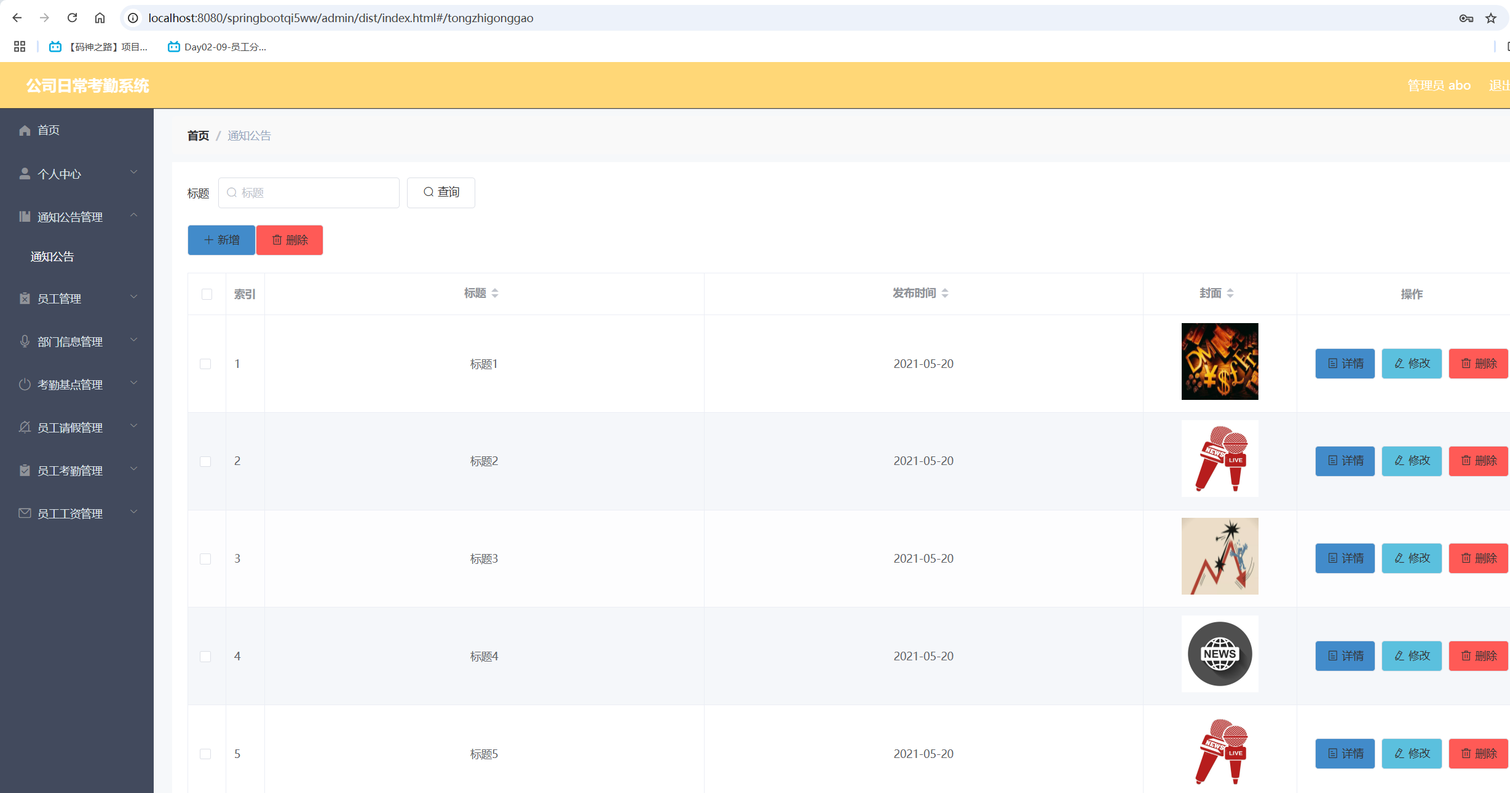Viewport: 1510px width, 793px height.
Task: Click the password key icon in address bar
Action: click(1466, 18)
